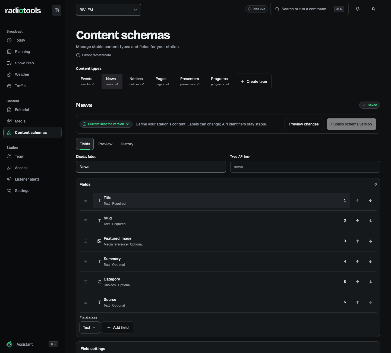Open Settings in the sidebar

[x=33, y=191]
